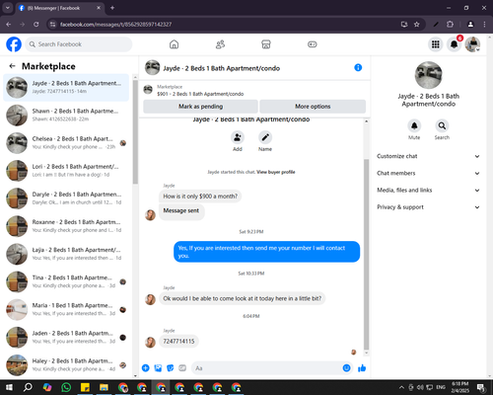The image size is (493, 395).
Task: Select the Messenger Facebook browser tab
Action: [60, 8]
